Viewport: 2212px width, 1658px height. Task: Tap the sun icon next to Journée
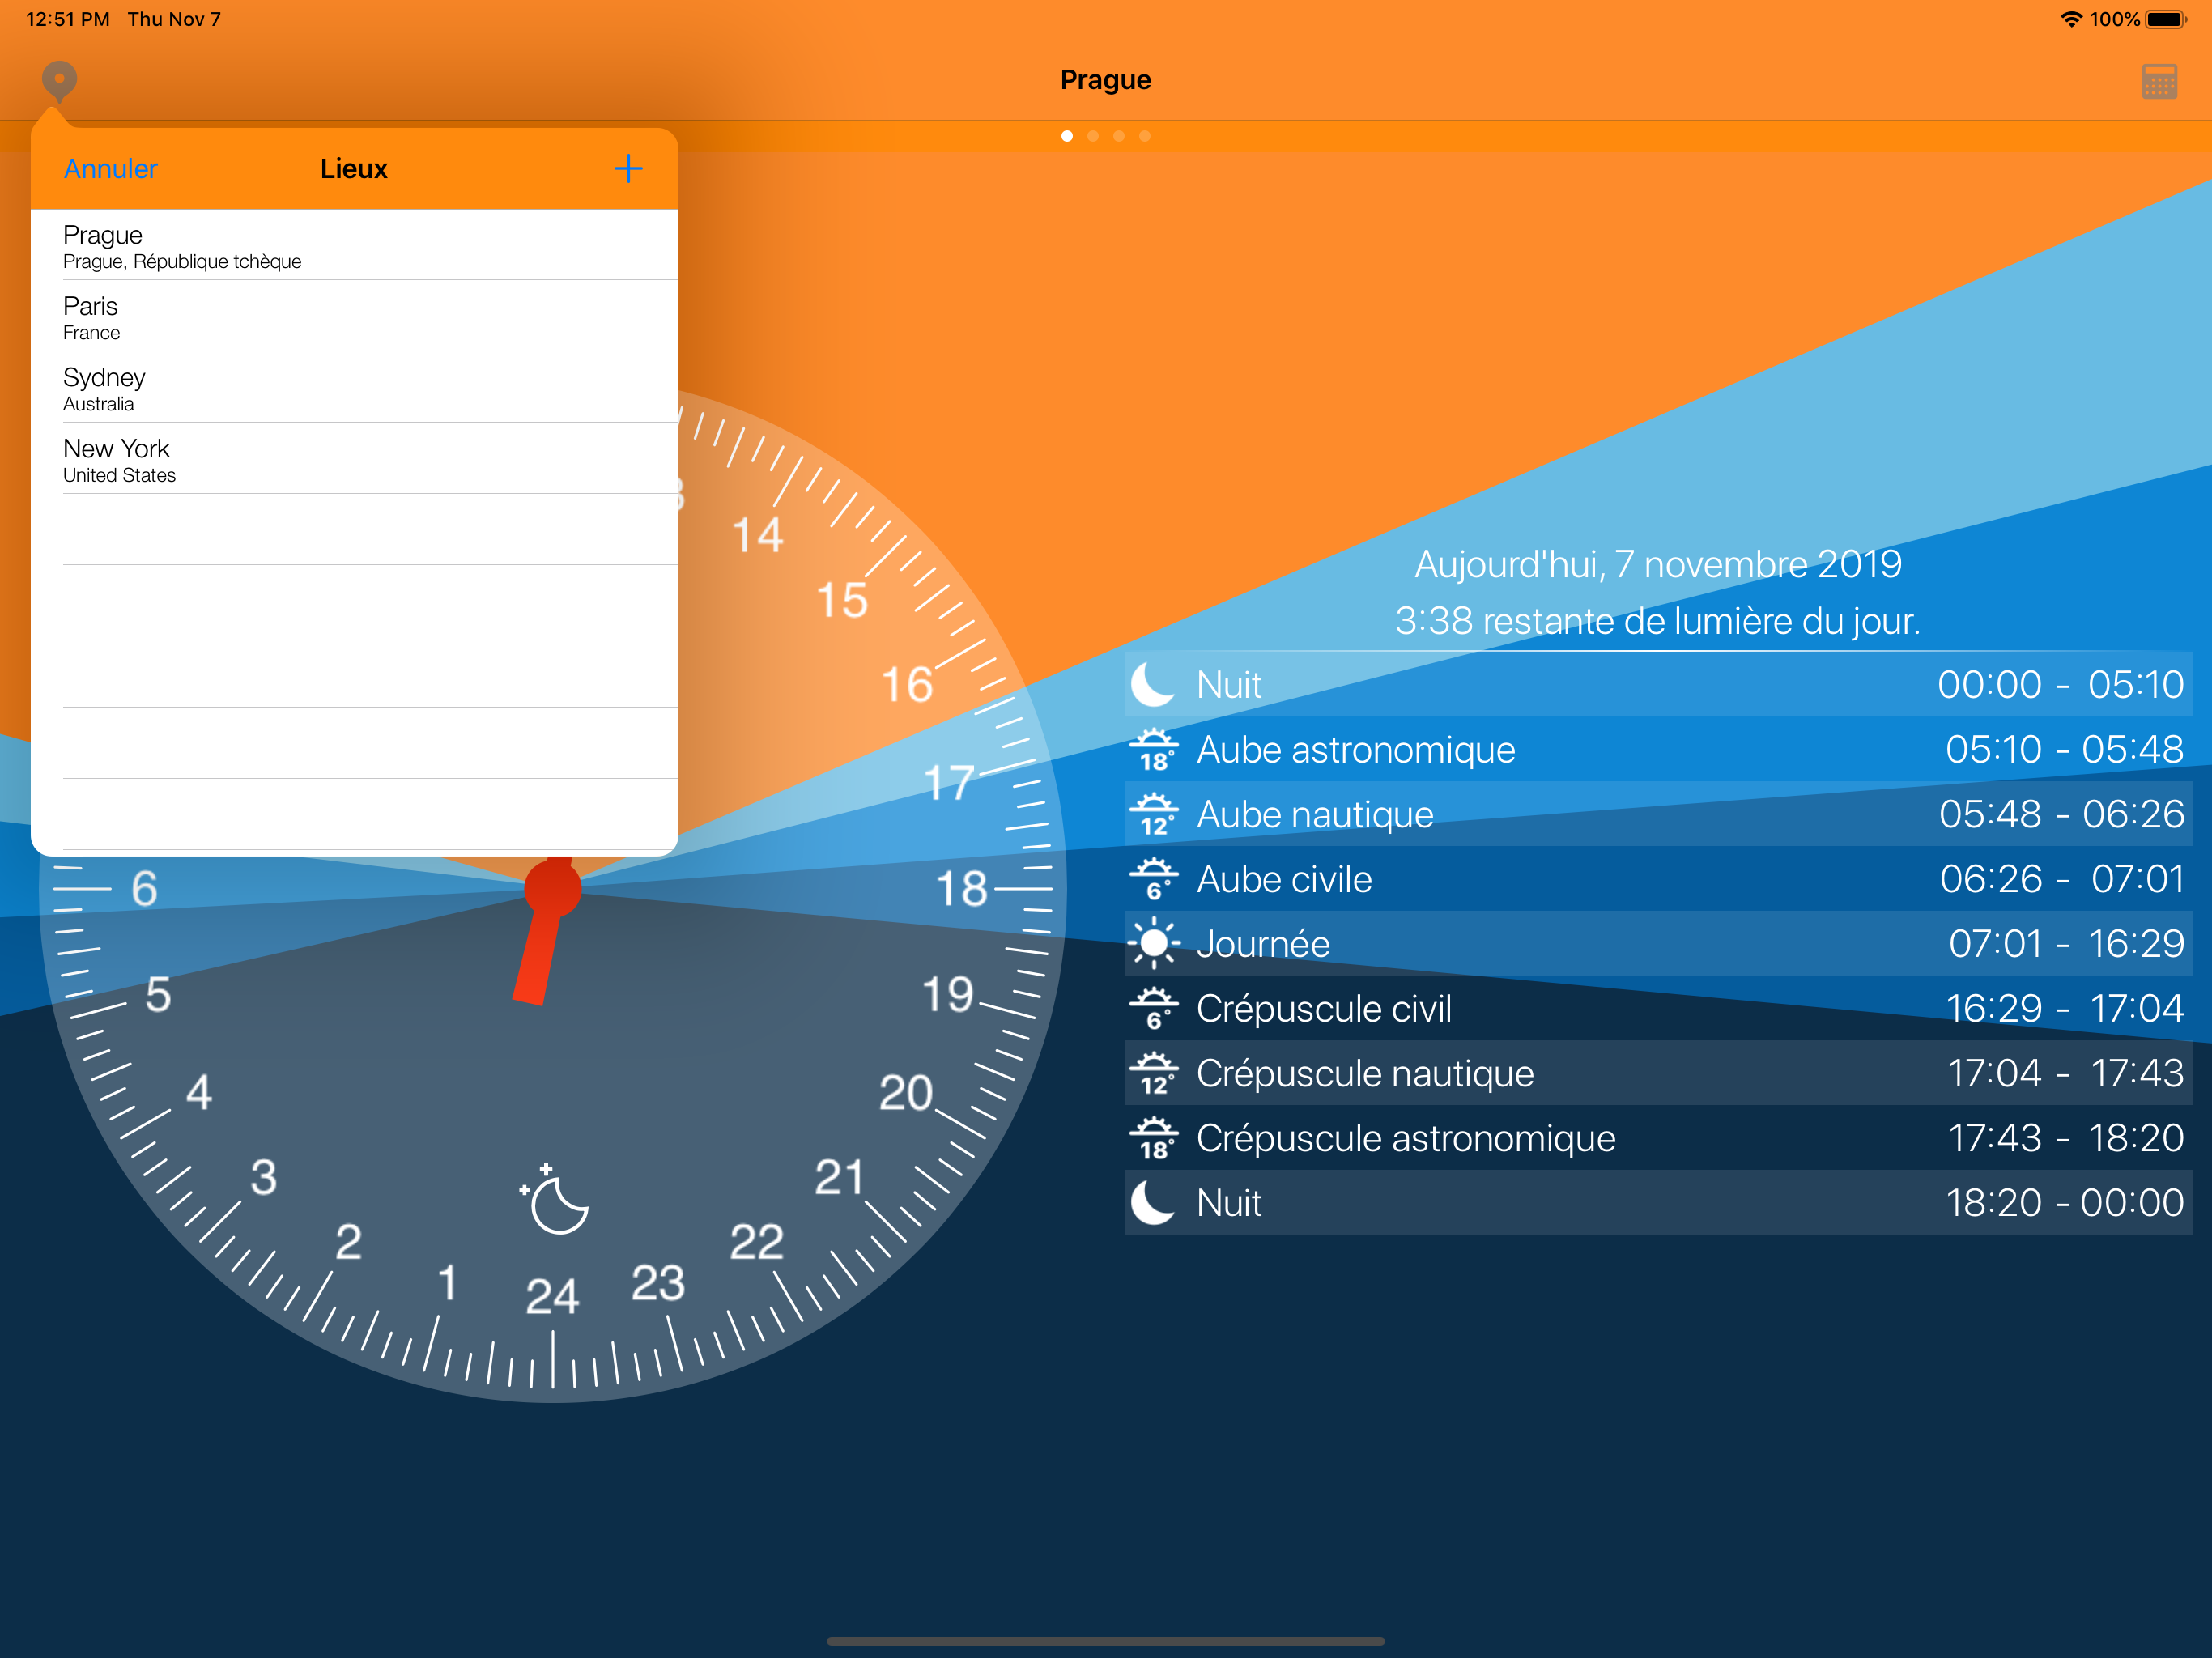tap(1154, 943)
